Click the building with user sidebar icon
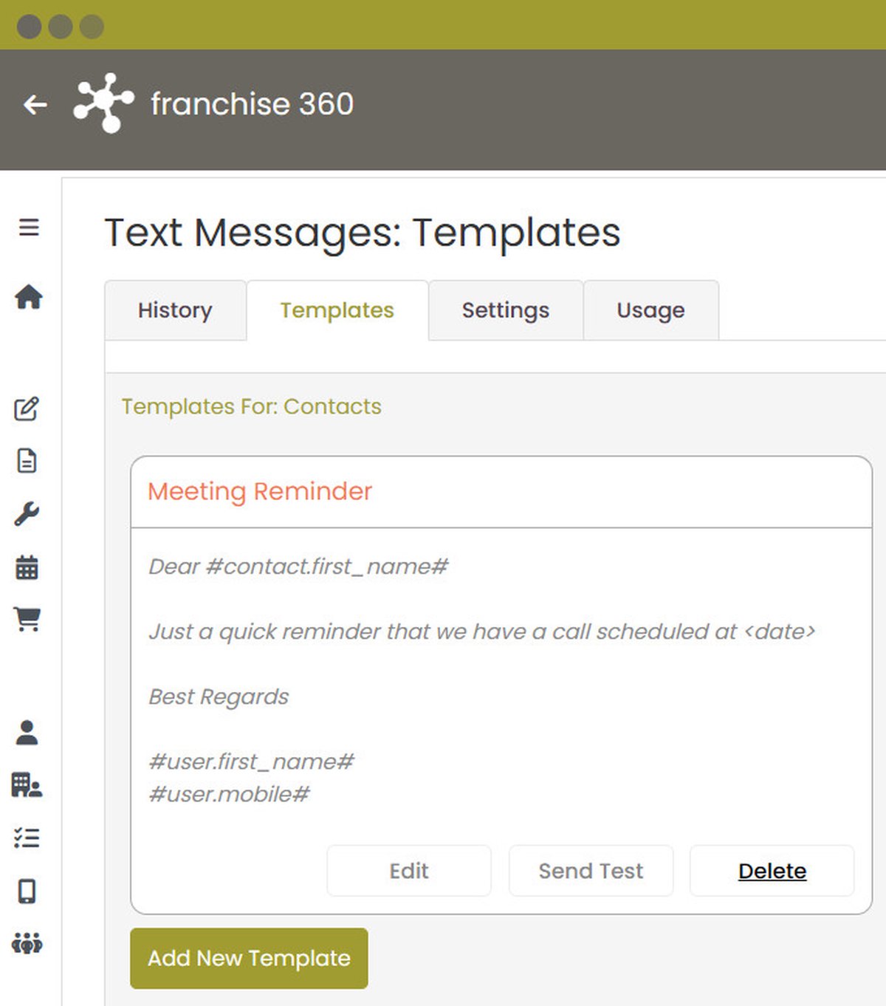 (27, 784)
